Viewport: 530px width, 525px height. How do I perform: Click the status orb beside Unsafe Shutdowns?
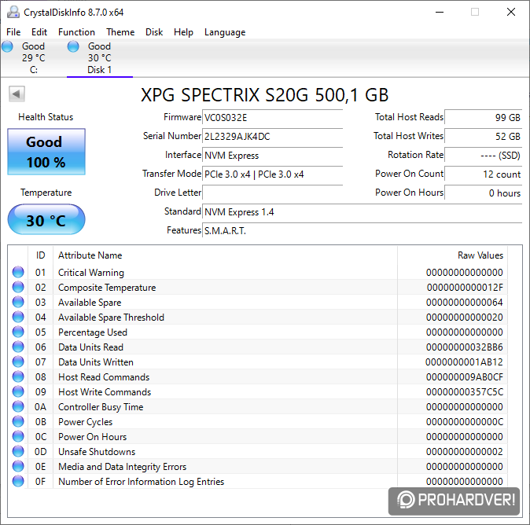pyautogui.click(x=18, y=451)
